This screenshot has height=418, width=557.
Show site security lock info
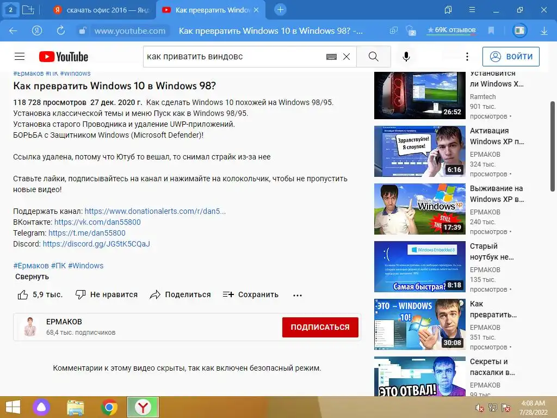pyautogui.click(x=83, y=31)
